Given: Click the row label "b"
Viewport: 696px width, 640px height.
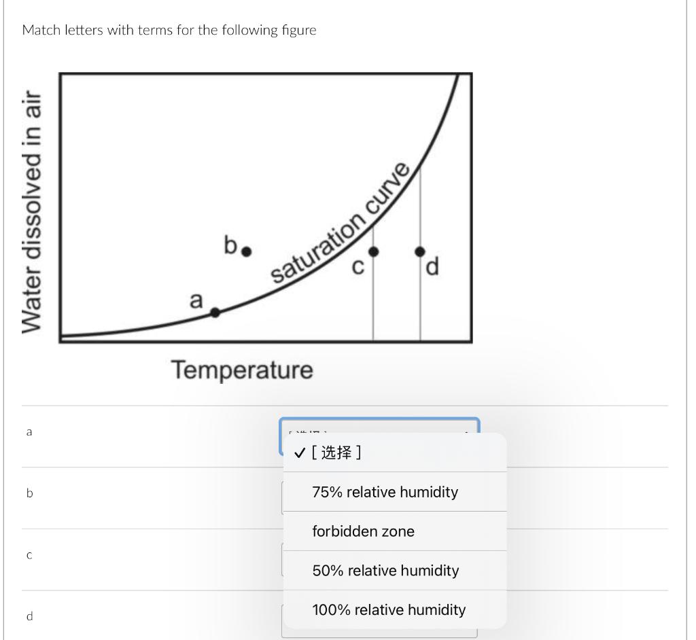Looking at the screenshot, I should [29, 493].
